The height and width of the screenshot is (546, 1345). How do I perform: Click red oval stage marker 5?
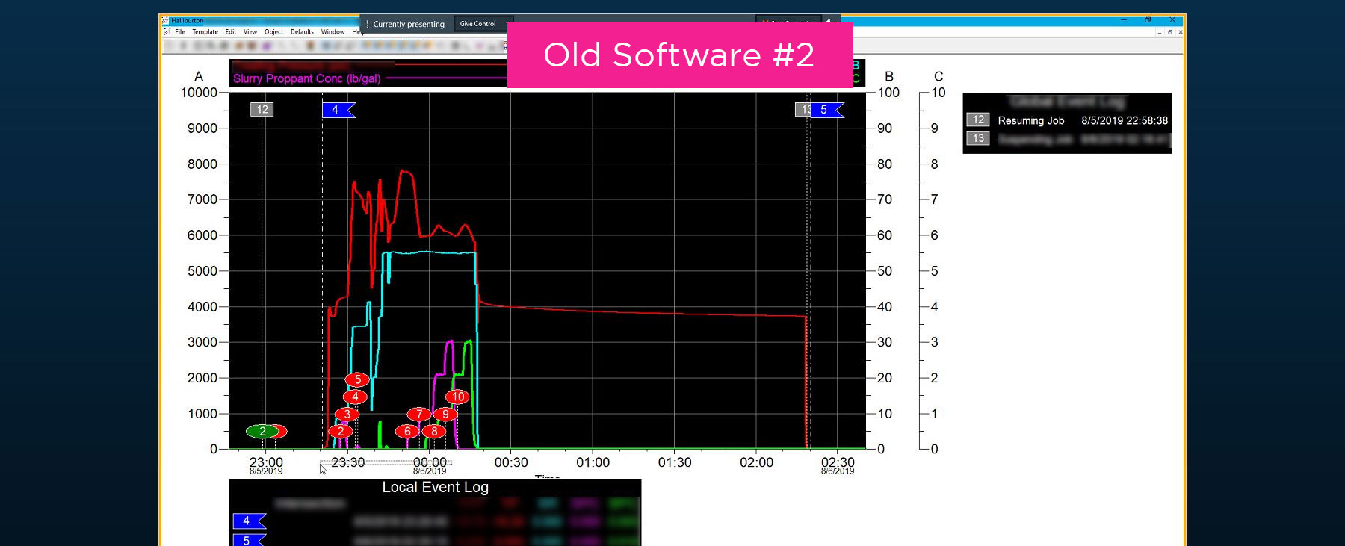click(357, 379)
